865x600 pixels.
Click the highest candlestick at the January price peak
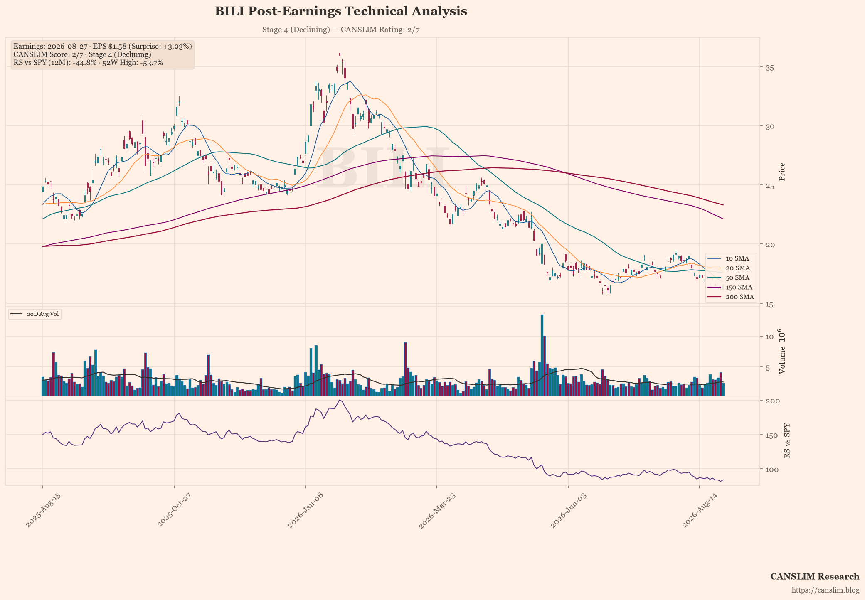click(340, 55)
